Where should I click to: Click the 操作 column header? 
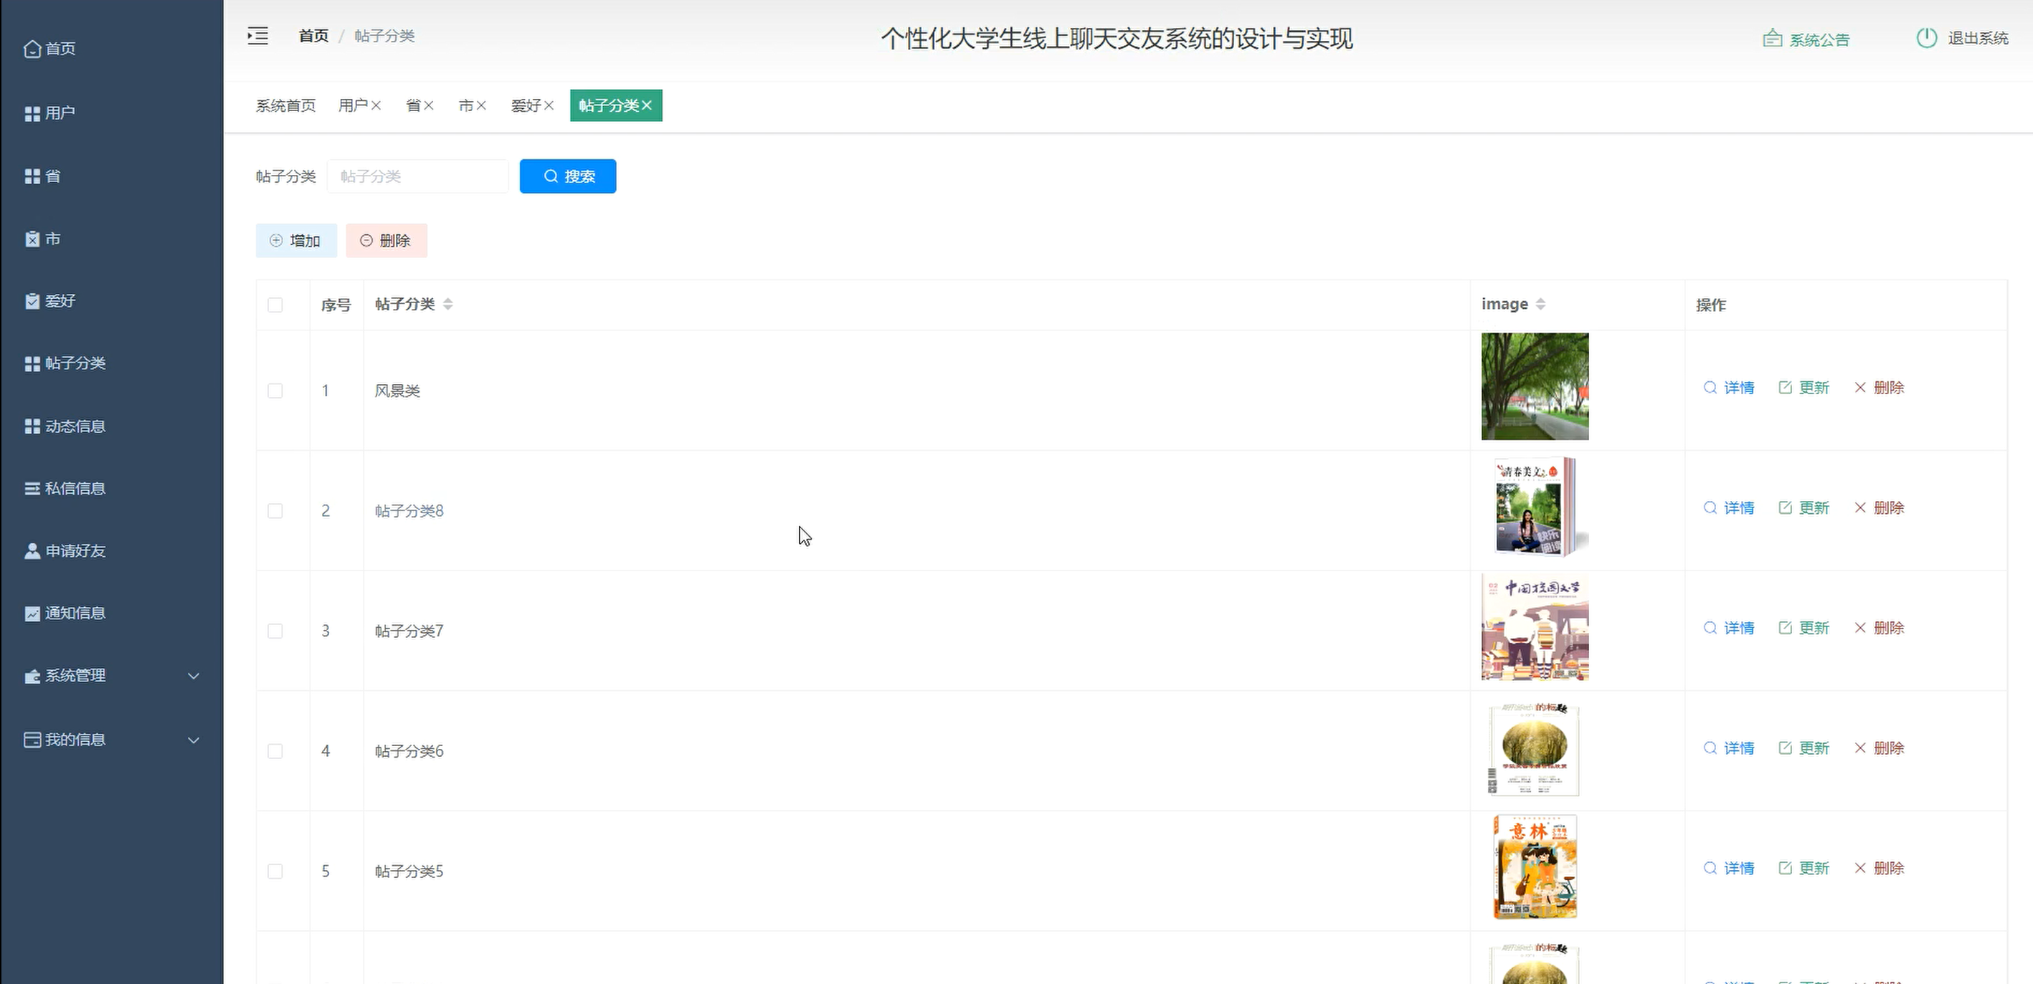click(x=1711, y=305)
